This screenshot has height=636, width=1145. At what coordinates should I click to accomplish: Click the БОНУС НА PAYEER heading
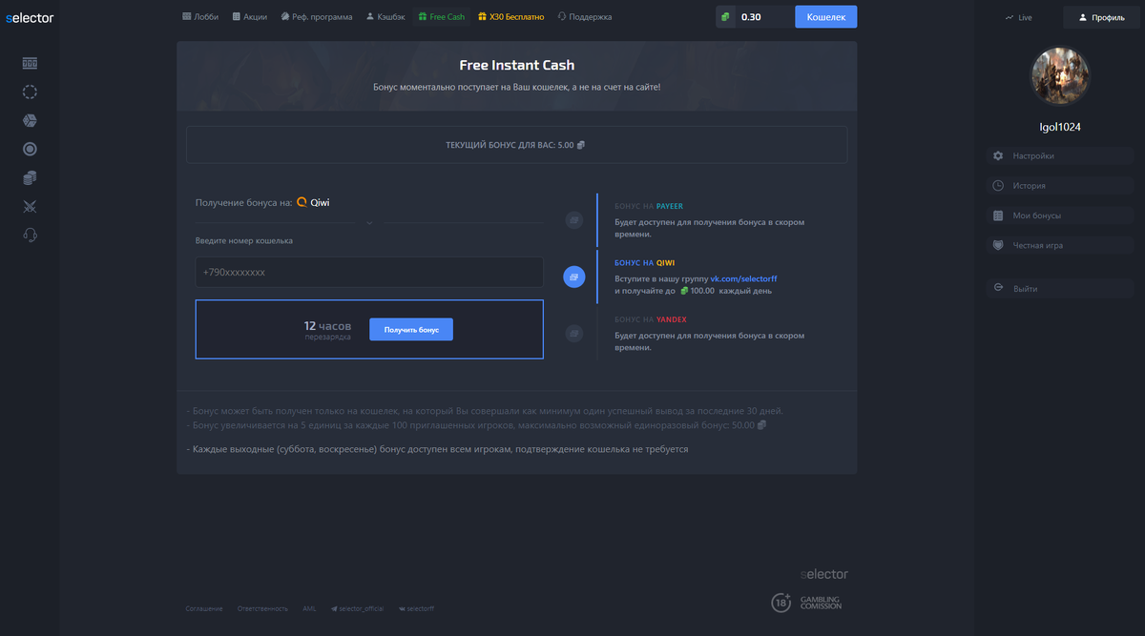(x=649, y=206)
